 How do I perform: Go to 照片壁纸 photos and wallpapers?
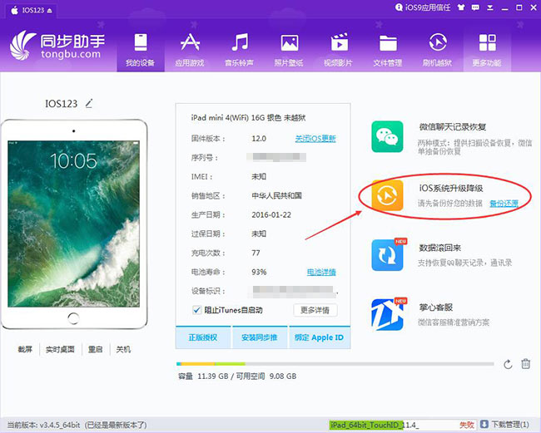[x=289, y=49]
